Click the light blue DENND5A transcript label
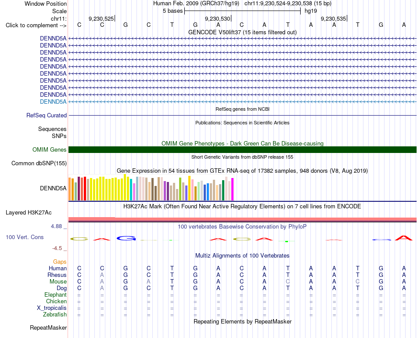This screenshot has width=417, height=338. (x=53, y=102)
